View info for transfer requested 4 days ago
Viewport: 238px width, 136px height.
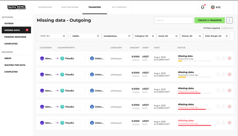point(223,107)
